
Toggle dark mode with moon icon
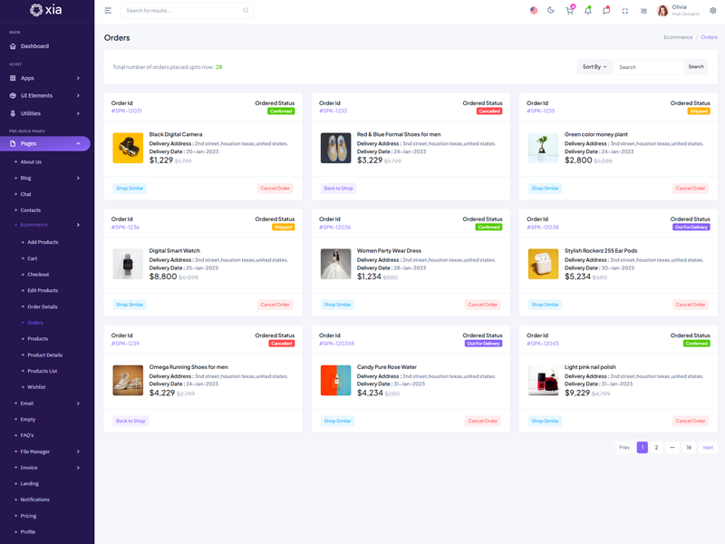[551, 11]
